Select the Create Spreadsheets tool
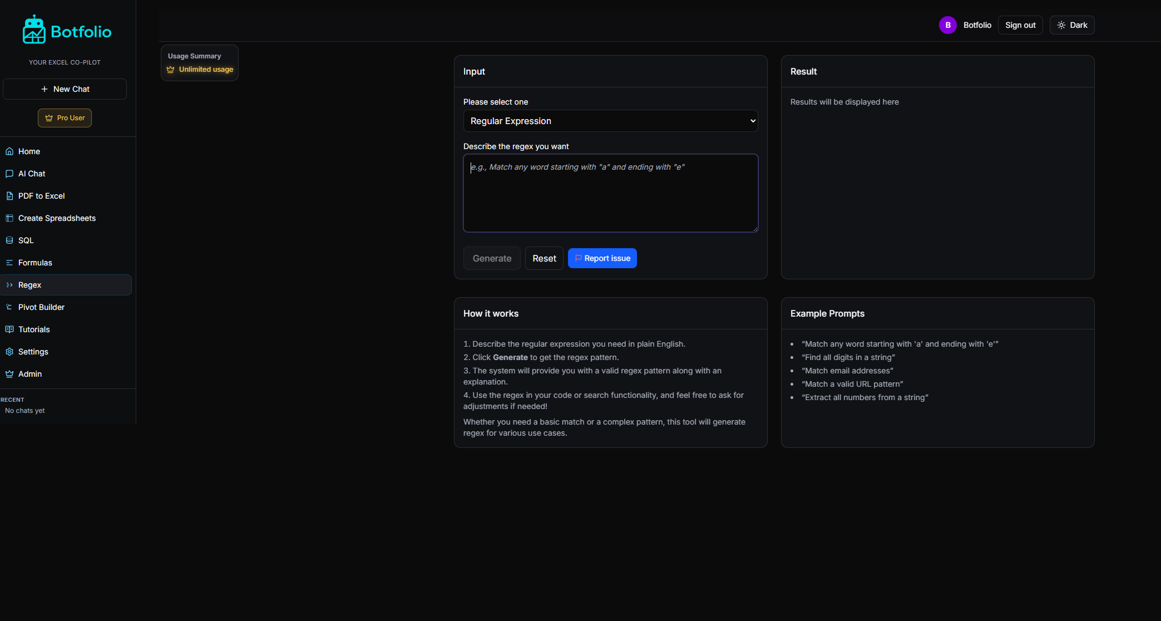1161x621 pixels. [x=56, y=218]
